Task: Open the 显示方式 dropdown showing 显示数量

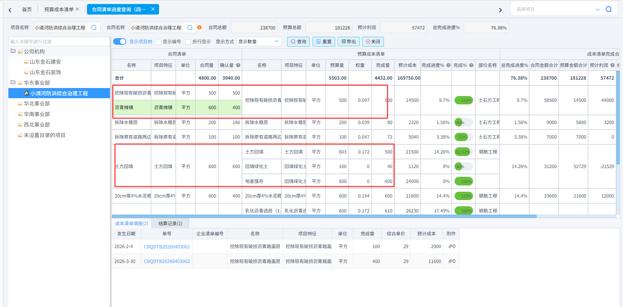Action: pos(259,41)
